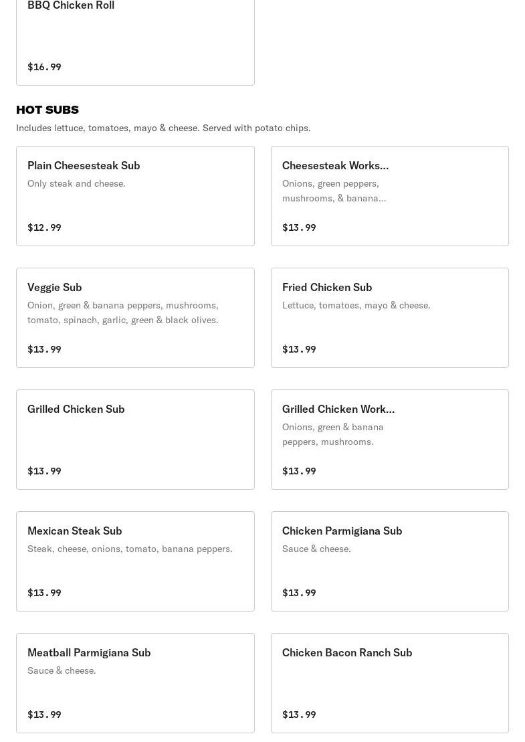Click the Fried Chicken Sub description text

coord(356,305)
